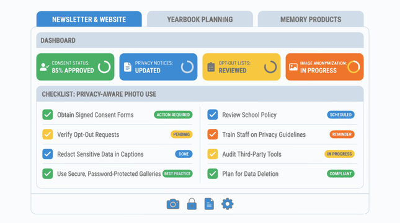Click the Pending status badge
The image size is (400, 223).
[x=181, y=134]
